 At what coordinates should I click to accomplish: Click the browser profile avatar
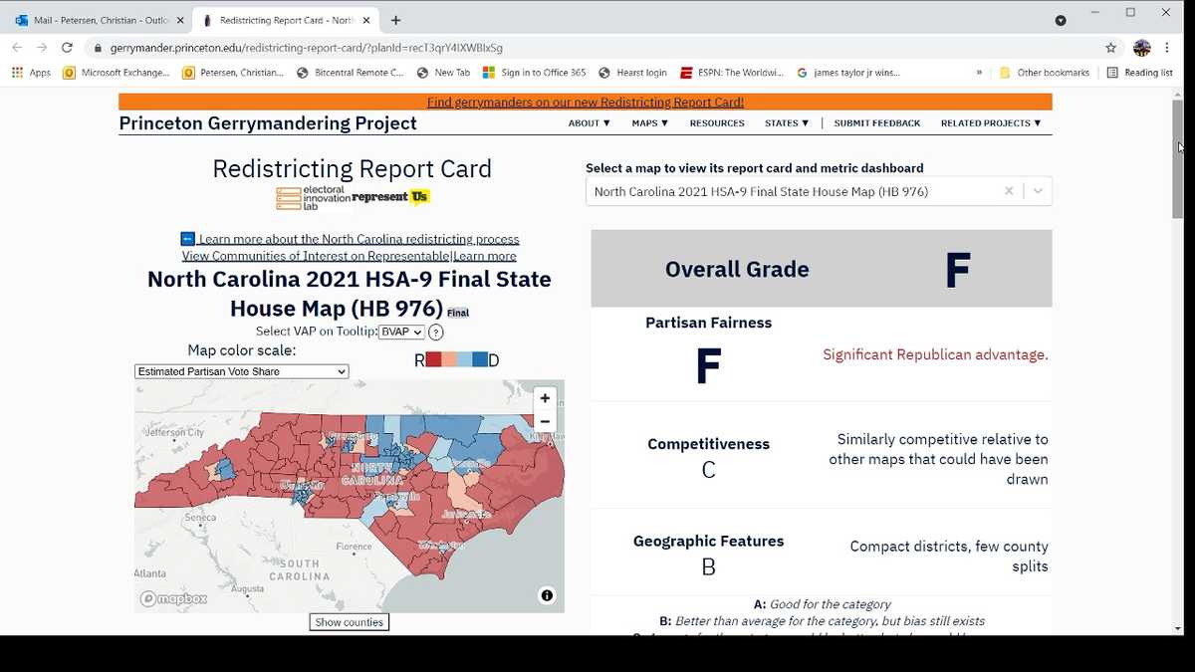(x=1142, y=47)
